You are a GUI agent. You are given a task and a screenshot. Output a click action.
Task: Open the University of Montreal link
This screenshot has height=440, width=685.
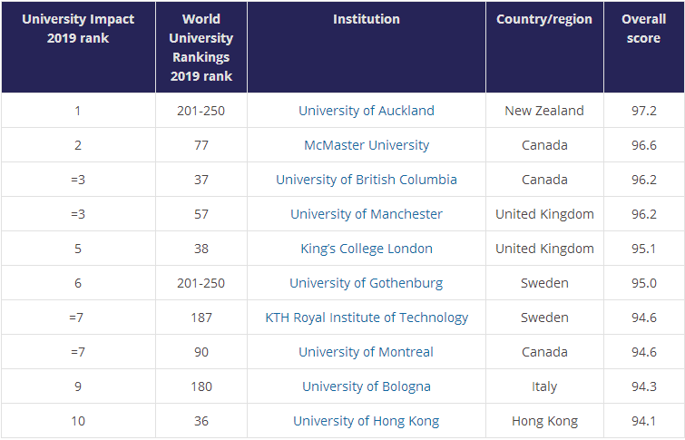tap(366, 352)
